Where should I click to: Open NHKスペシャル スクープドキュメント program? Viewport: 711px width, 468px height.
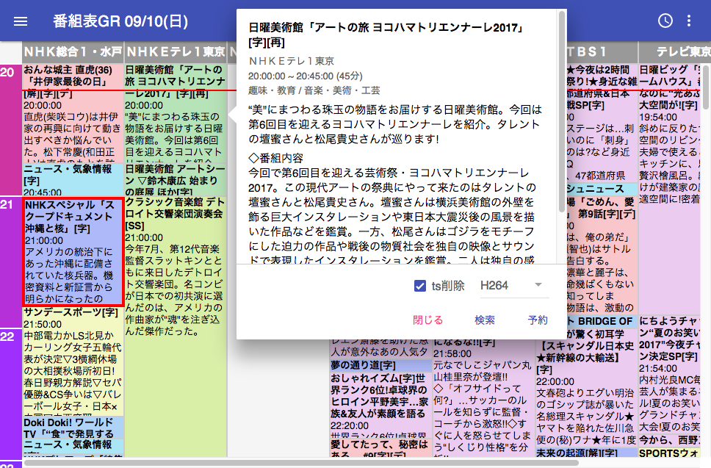(73, 252)
